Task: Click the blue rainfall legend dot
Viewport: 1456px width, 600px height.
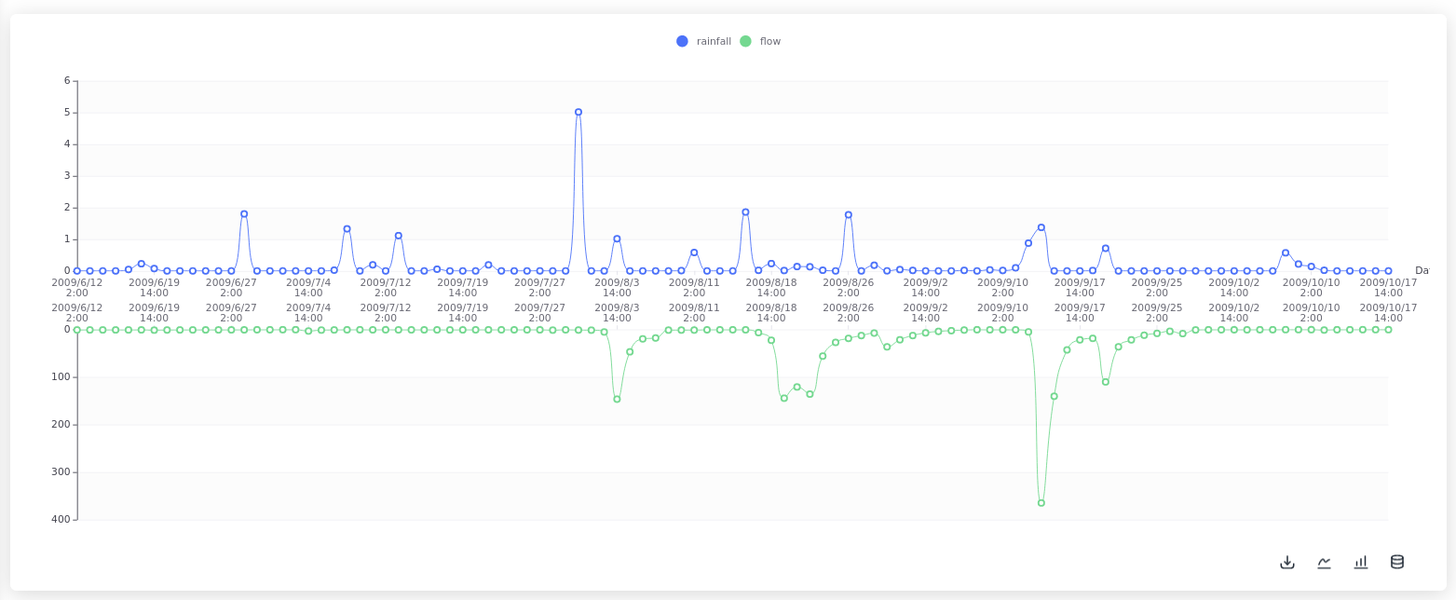Action: [682, 41]
